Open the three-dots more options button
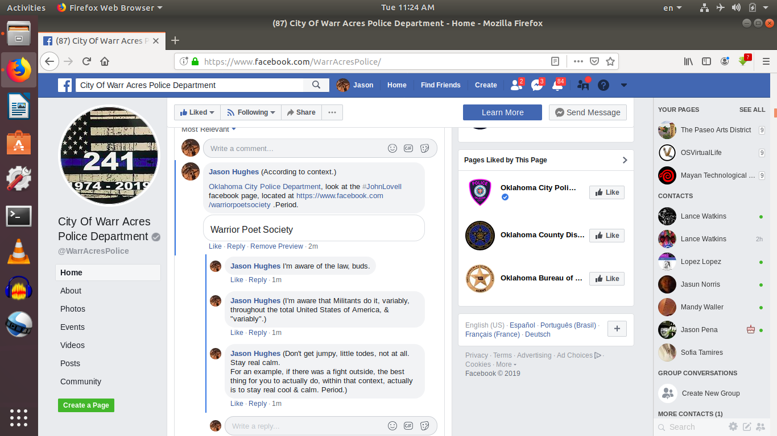 332,112
